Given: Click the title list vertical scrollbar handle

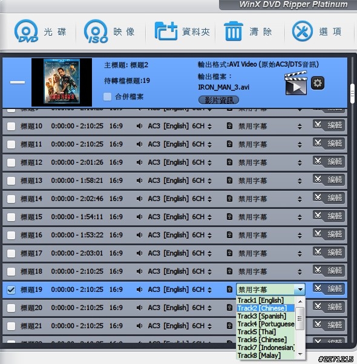Looking at the screenshot, I should 353,93.
